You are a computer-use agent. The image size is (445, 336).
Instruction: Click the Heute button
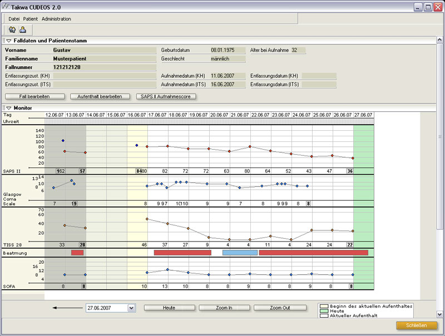[x=170, y=308]
